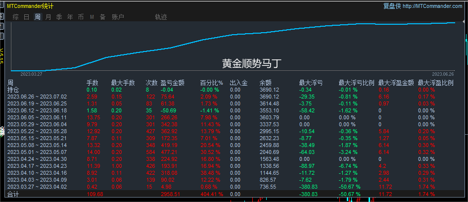Select the 2023.03.27 ~ 2023.04.02 week row
This screenshot has height=202, width=468.
(x=37, y=187)
